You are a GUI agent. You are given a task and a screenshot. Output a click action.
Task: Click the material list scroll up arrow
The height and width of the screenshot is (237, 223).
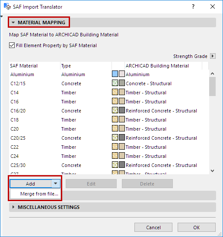[x=213, y=74]
